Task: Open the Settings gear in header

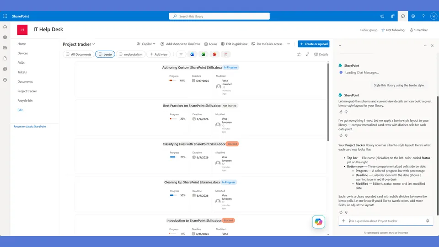Action: [x=413, y=16]
